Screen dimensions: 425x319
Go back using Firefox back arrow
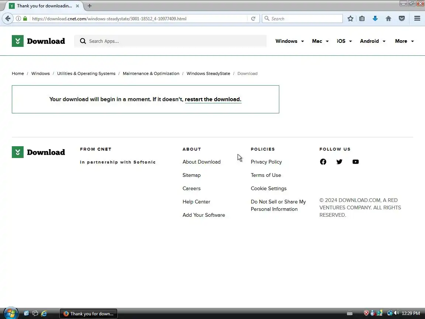[8, 18]
